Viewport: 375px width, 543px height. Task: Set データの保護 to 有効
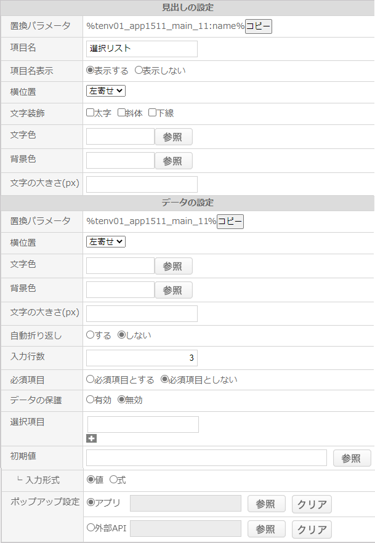point(90,400)
